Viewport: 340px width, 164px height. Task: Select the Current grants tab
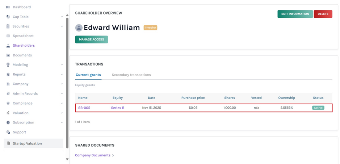pos(88,75)
